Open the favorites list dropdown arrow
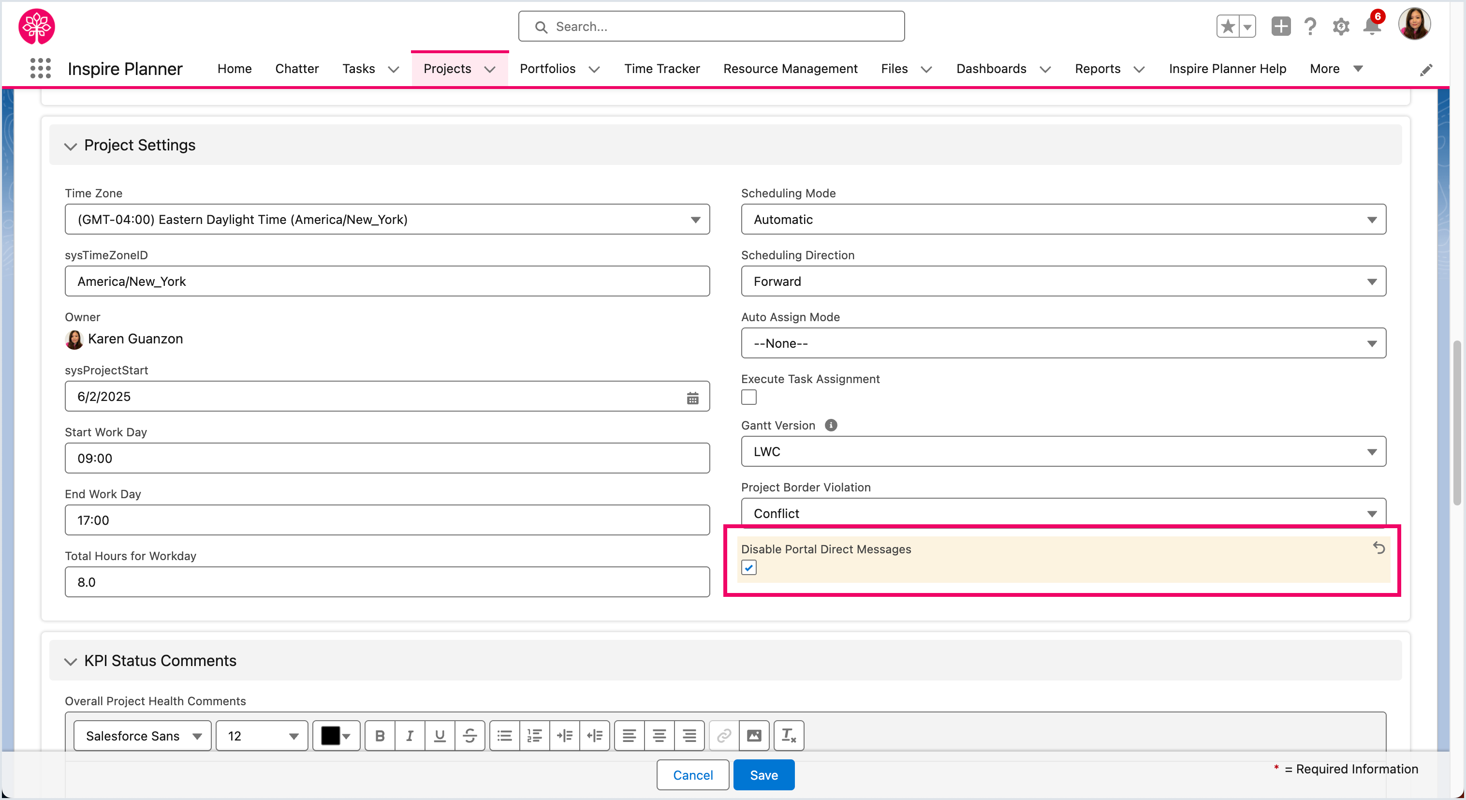The height and width of the screenshot is (800, 1466). point(1247,26)
